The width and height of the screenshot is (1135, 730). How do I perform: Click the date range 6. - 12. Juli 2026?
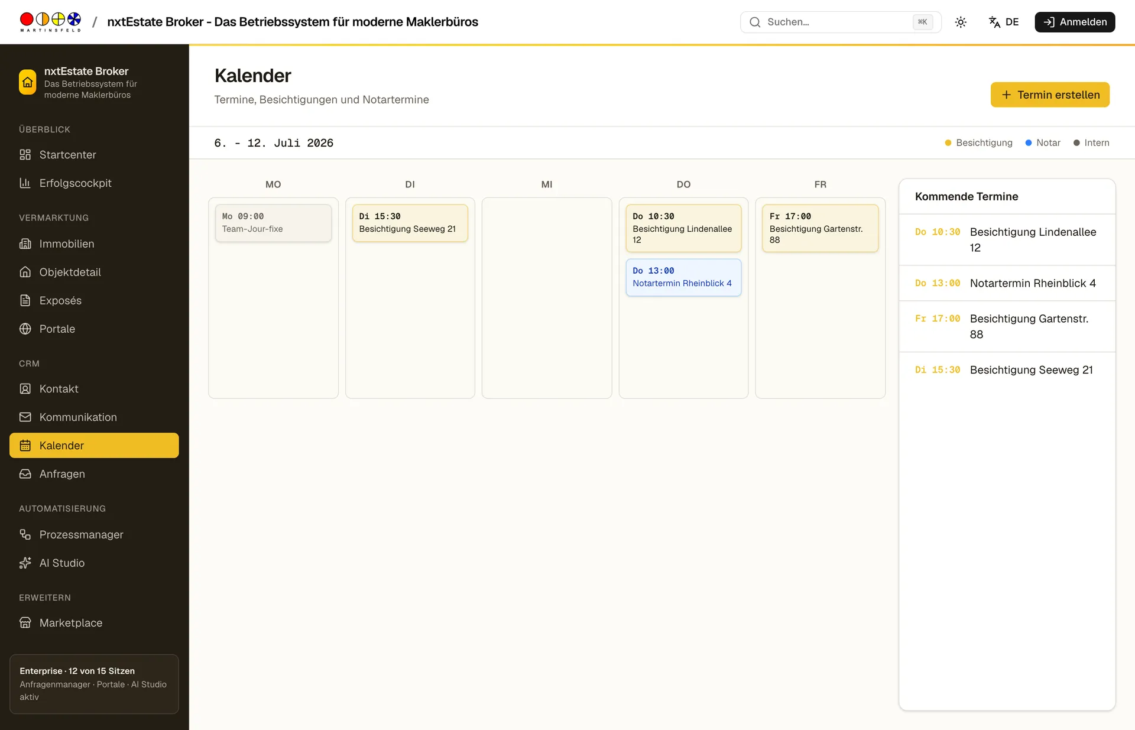coord(274,143)
